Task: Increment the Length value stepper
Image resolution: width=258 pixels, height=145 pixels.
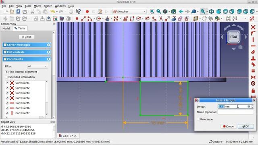Action: coord(252,106)
